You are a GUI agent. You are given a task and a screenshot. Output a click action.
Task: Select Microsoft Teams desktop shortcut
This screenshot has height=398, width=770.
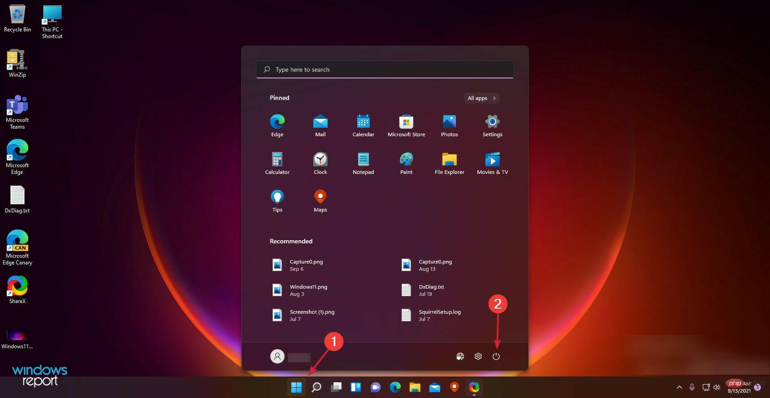point(17,112)
